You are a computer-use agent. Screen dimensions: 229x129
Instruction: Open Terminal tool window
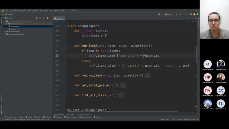[x=58, y=117]
